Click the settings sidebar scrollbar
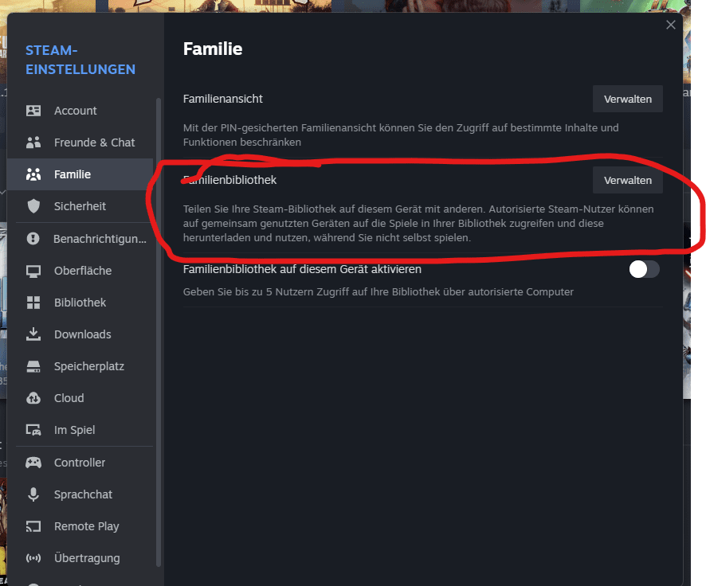The height and width of the screenshot is (586, 706). (159, 332)
